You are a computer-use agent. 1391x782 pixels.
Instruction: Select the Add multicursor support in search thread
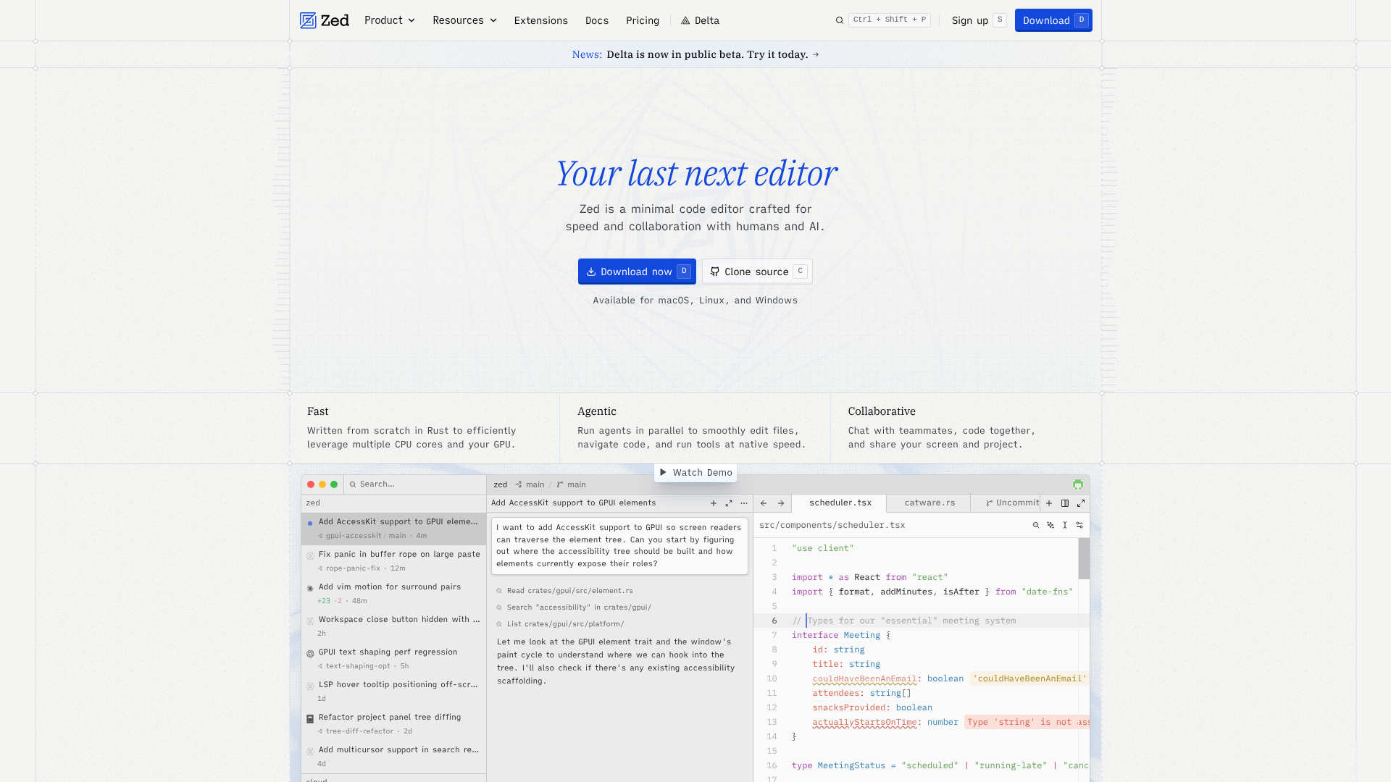(393, 757)
